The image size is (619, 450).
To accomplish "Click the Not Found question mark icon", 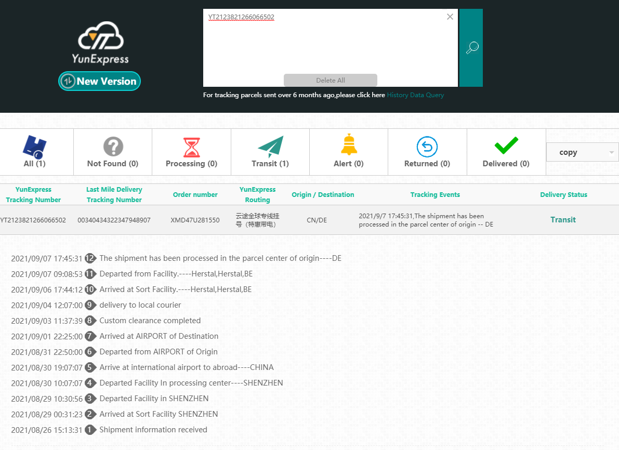I will pyautogui.click(x=113, y=147).
